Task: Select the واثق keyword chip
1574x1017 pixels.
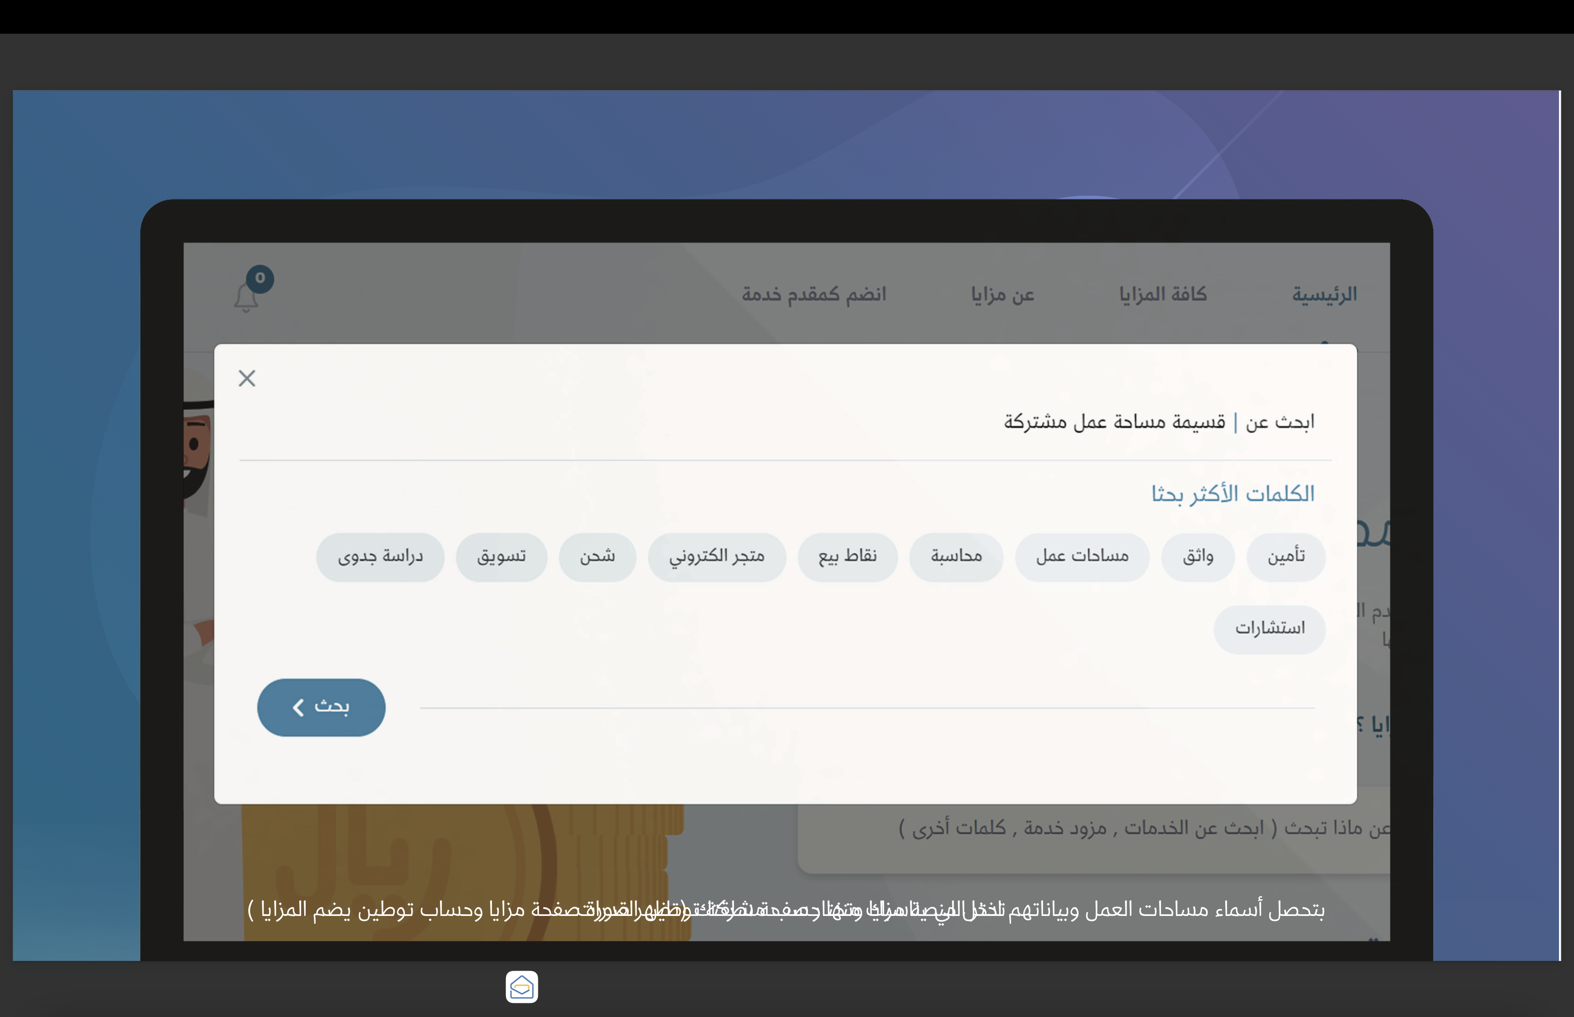Action: (1197, 557)
